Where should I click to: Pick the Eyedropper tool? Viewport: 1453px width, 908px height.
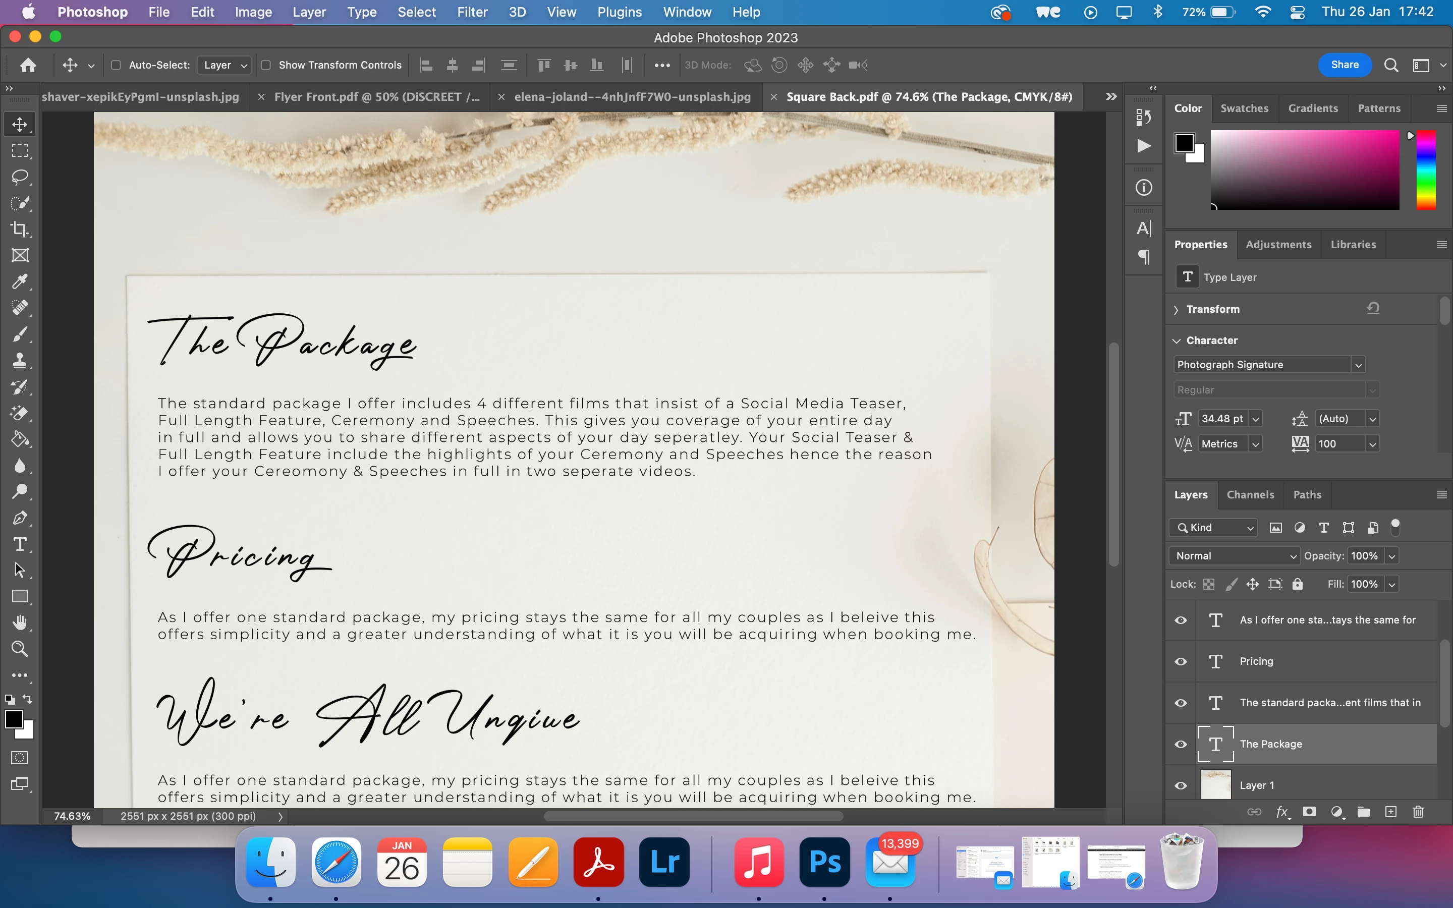(x=20, y=281)
